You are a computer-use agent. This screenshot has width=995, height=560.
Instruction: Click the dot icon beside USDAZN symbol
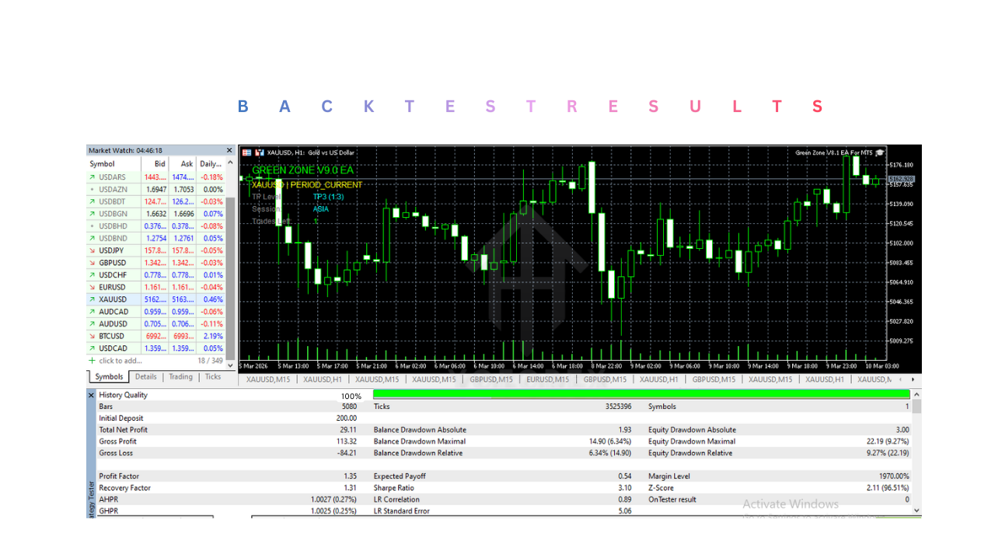click(93, 190)
